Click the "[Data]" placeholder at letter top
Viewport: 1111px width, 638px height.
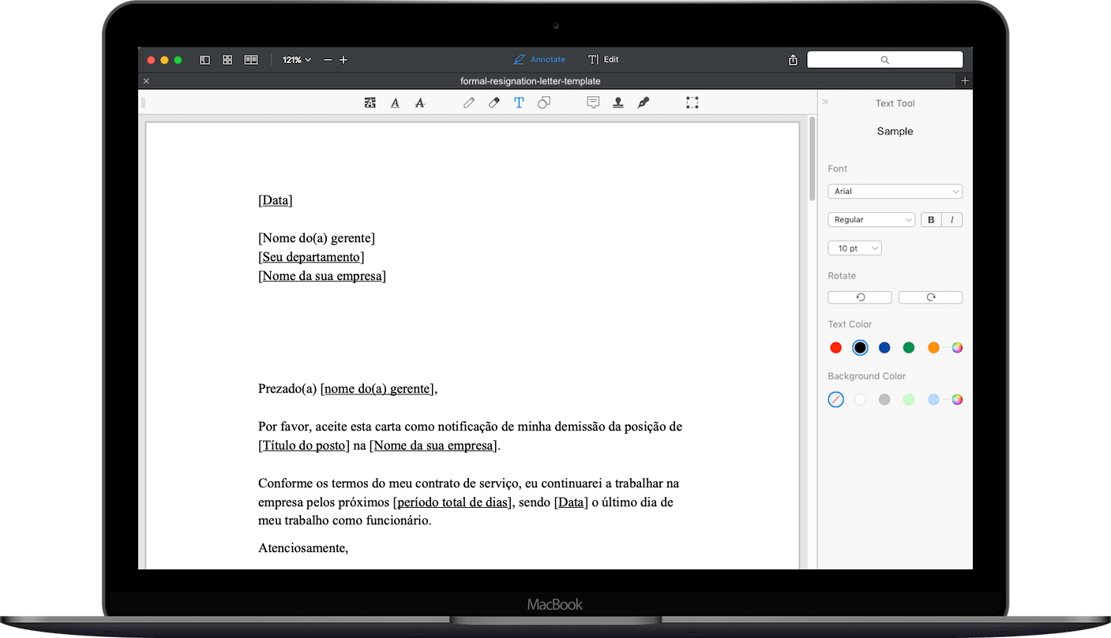pyautogui.click(x=276, y=200)
